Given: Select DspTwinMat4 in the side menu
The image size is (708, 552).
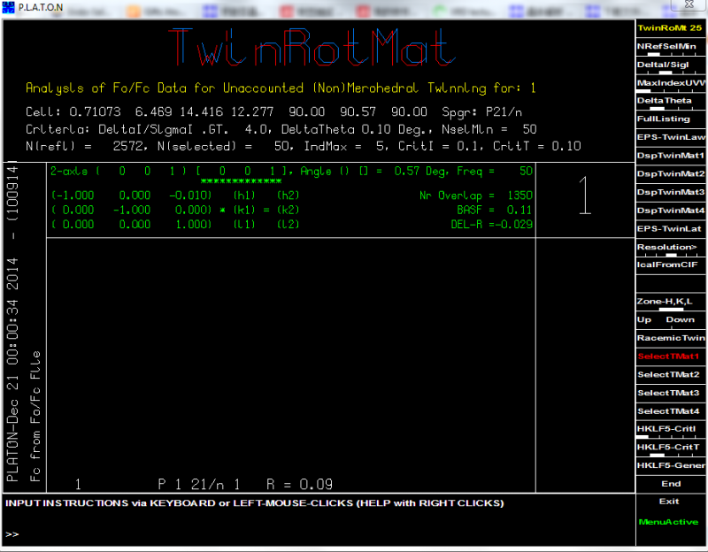Looking at the screenshot, I should pos(670,211).
